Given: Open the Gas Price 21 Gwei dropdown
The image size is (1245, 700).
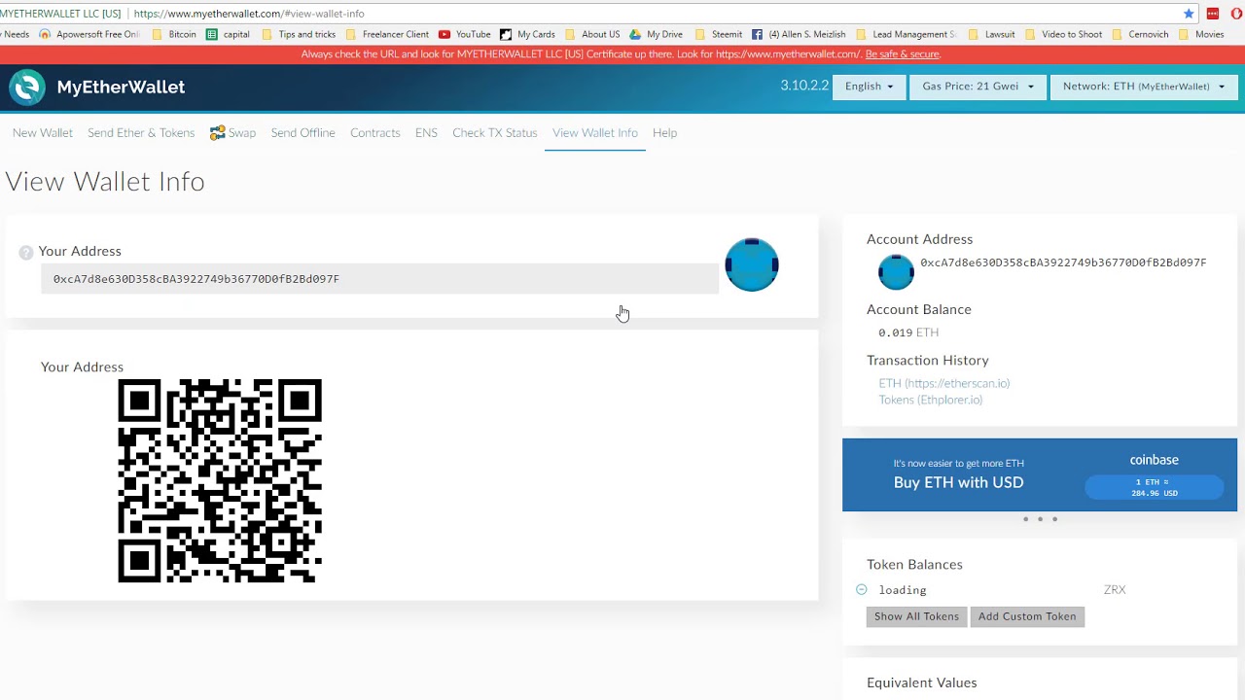Looking at the screenshot, I should pos(978,87).
